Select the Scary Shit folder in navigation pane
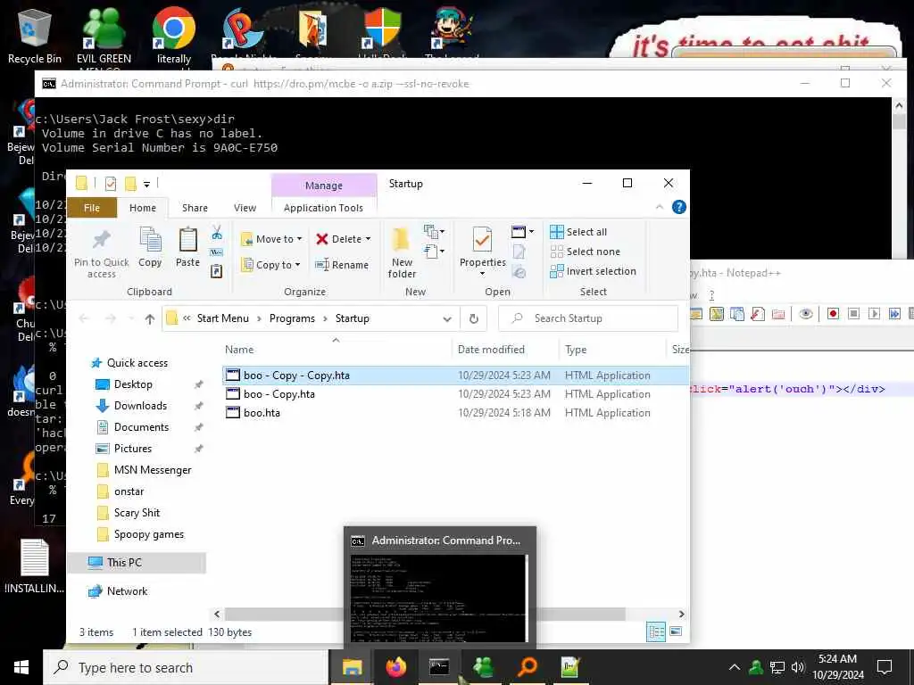 point(137,513)
